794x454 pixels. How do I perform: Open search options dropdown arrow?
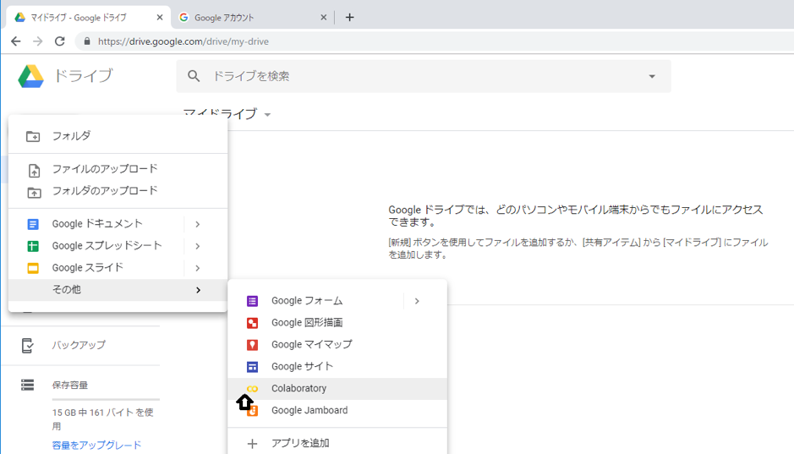click(x=652, y=76)
